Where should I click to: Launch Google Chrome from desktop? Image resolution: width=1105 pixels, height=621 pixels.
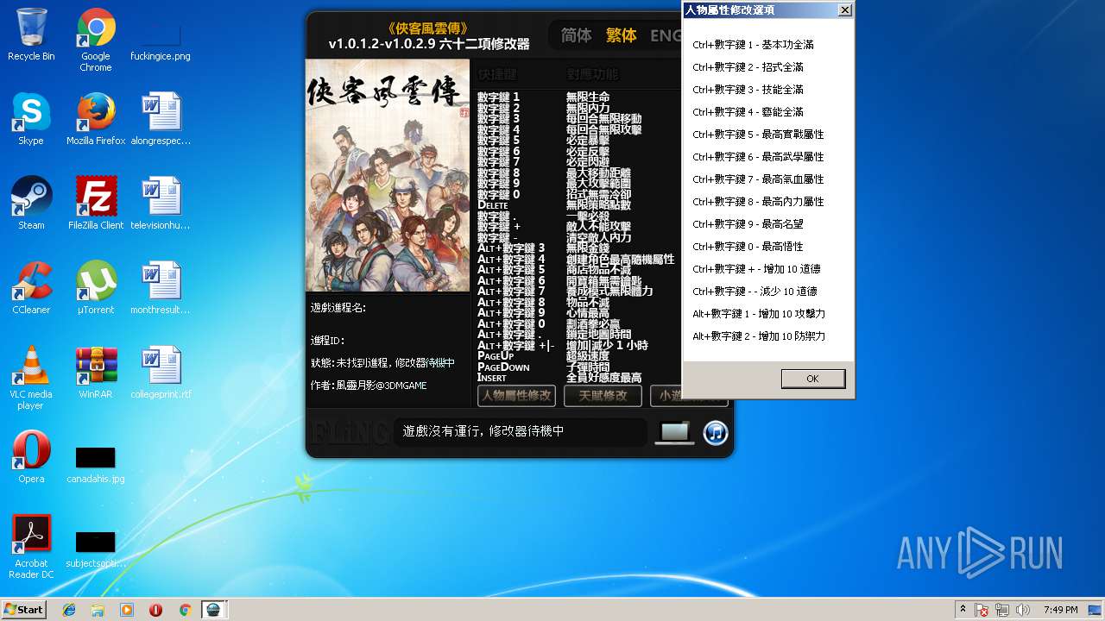pos(96,40)
